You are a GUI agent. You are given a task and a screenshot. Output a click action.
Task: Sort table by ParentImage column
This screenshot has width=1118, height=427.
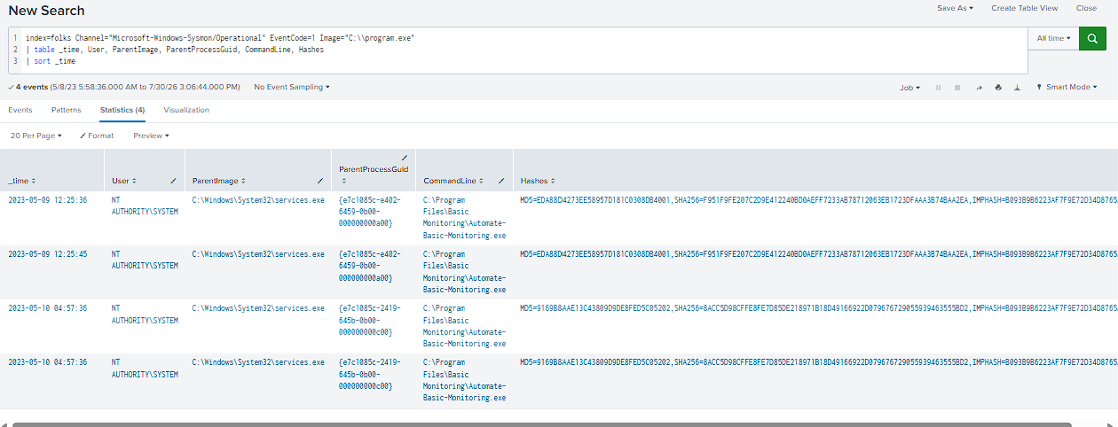click(218, 181)
